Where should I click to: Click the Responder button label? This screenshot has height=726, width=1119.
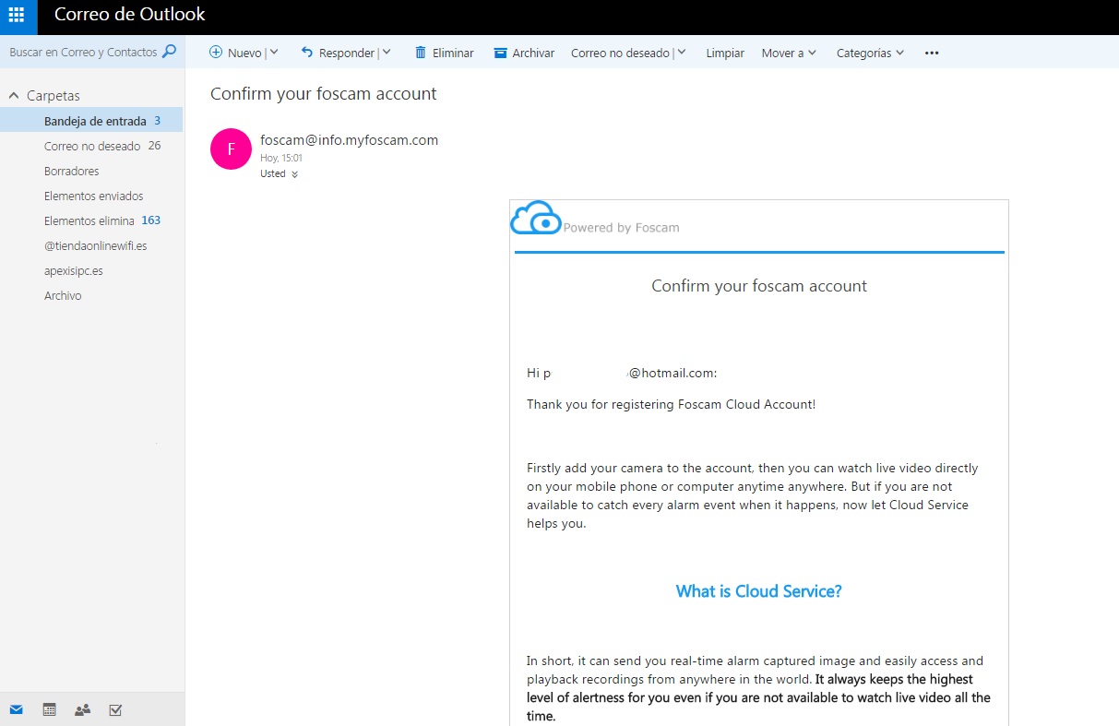pyautogui.click(x=347, y=53)
